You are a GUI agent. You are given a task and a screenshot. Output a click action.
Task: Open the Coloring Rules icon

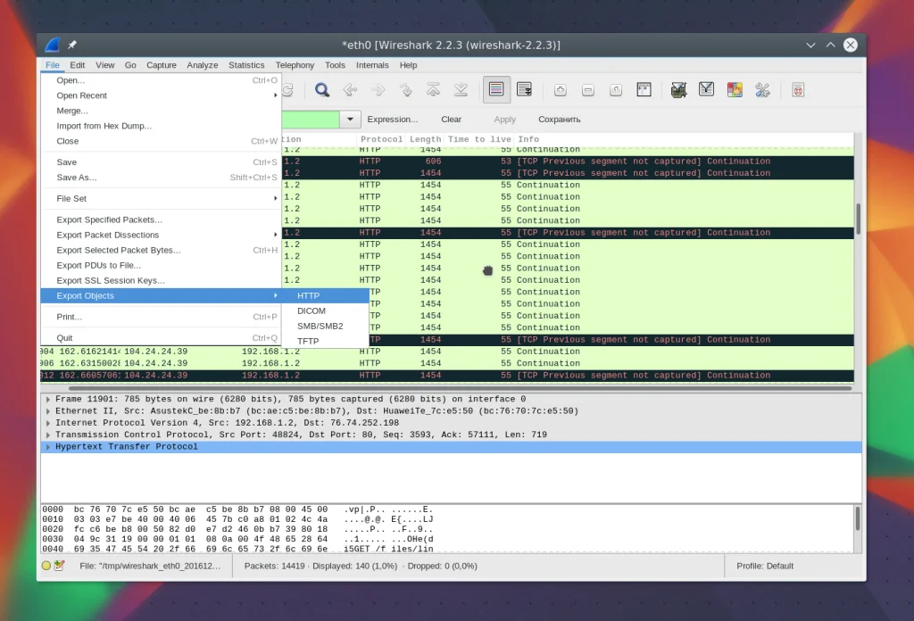pos(735,90)
